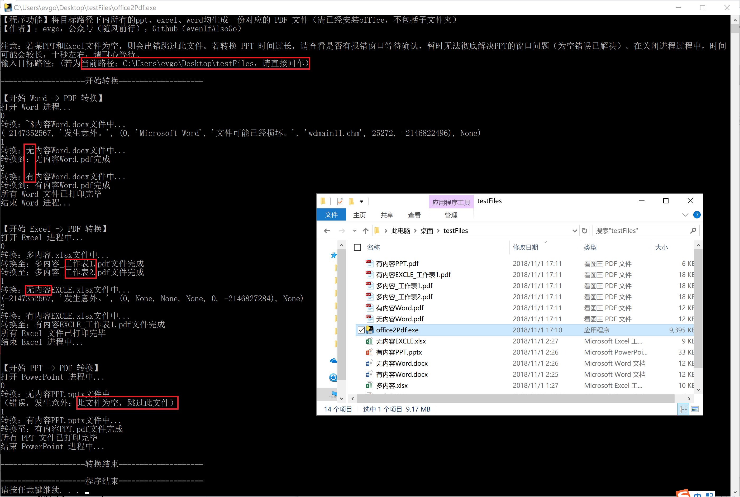Open the 查看 ribbon tab
The image size is (740, 497).
414,215
